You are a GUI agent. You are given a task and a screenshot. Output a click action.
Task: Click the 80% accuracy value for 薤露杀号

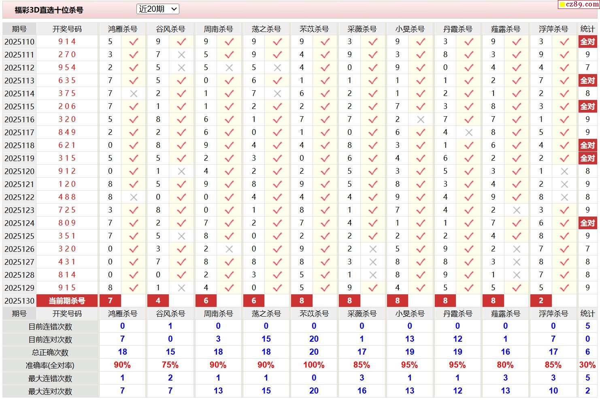505,365
